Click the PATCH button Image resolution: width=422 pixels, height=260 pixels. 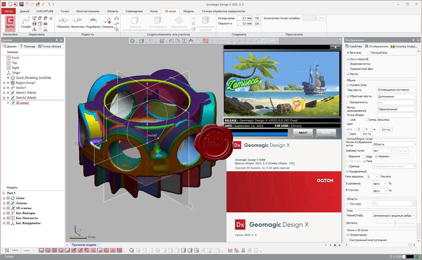(326, 133)
